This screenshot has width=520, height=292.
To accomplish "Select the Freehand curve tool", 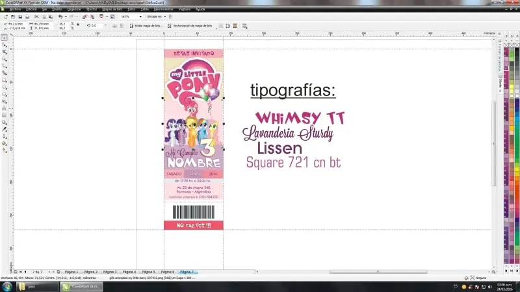I will (x=5, y=66).
